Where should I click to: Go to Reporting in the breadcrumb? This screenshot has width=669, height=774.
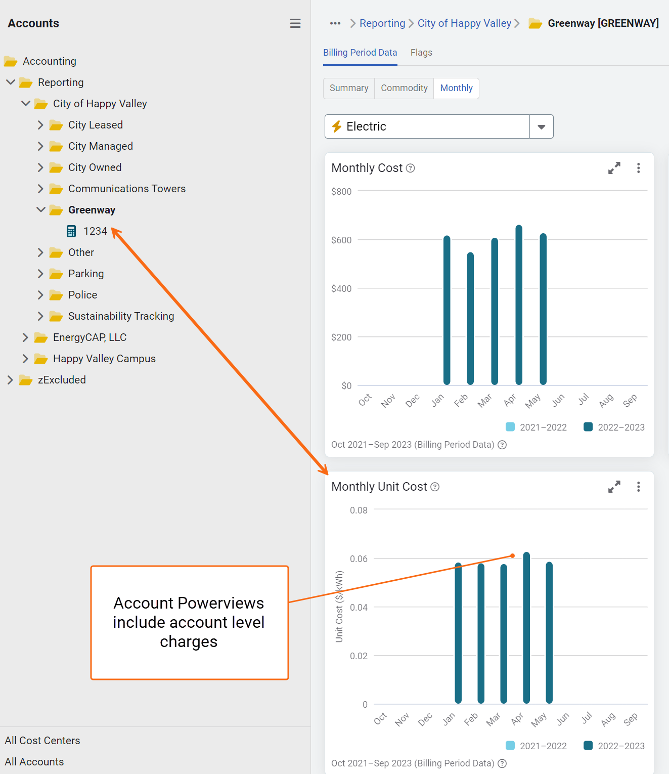382,23
